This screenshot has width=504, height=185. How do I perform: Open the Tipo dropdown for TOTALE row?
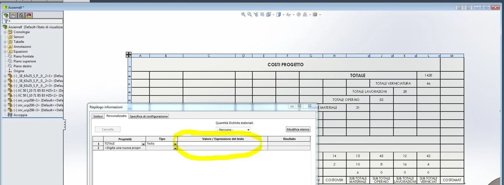[x=175, y=144]
